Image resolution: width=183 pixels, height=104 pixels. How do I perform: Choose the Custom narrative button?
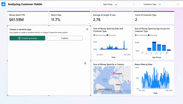point(65,38)
